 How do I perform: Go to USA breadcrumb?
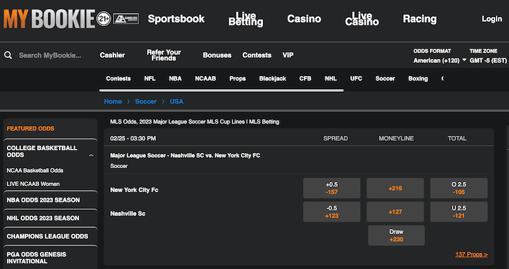coord(177,102)
